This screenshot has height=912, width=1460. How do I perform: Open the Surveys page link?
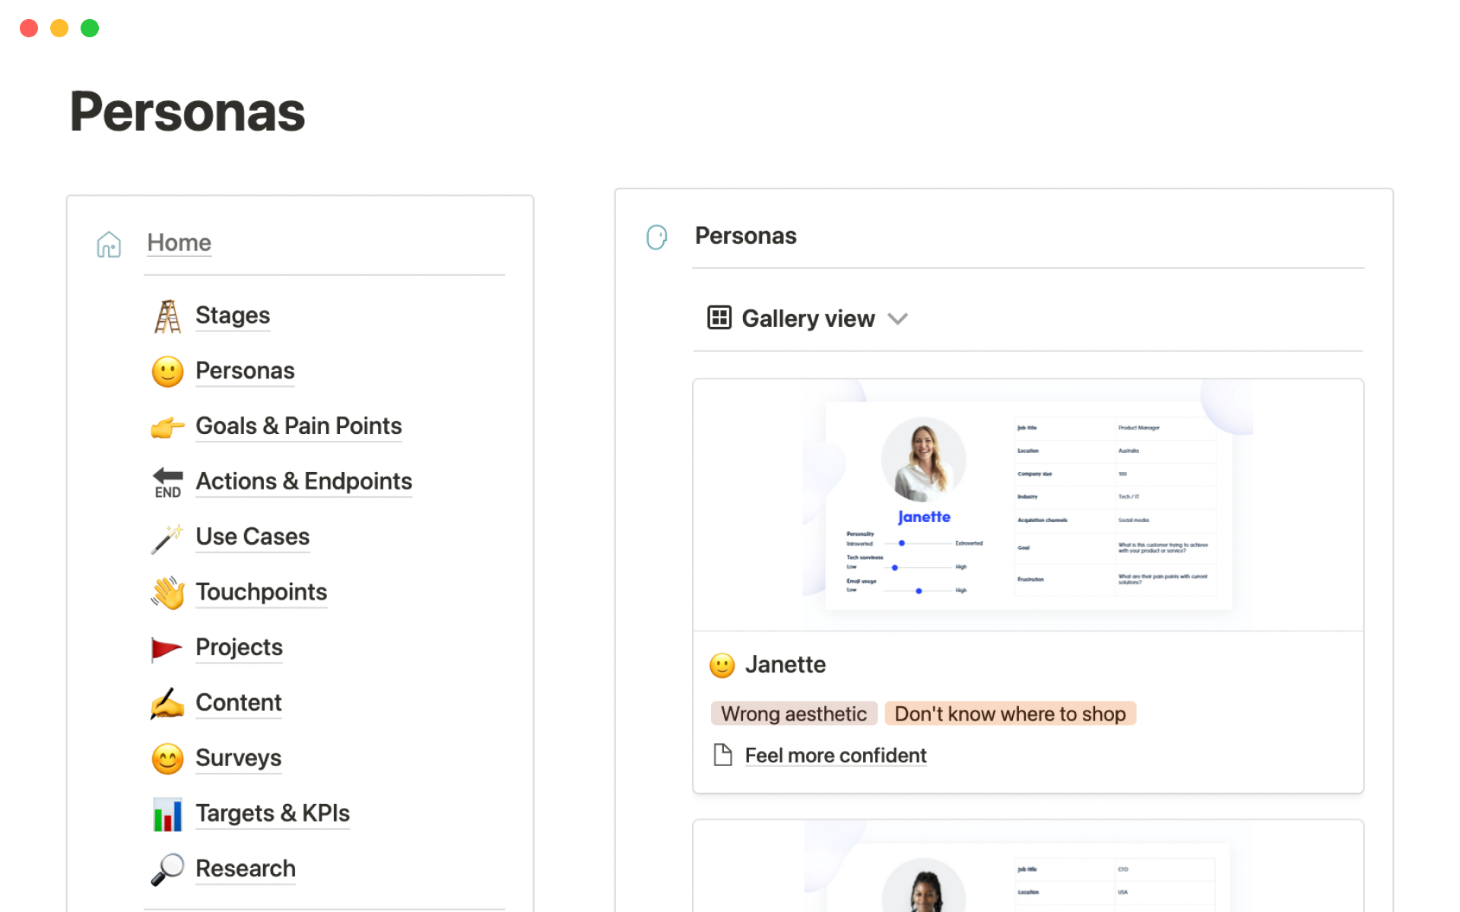point(238,758)
